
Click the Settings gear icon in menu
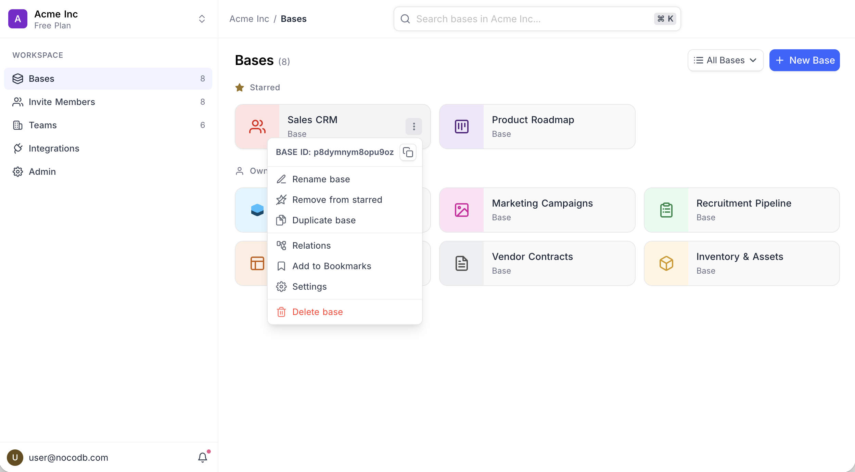pos(281,287)
